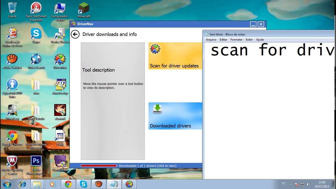Open Windows Media Player taskbar button

pos(52,184)
